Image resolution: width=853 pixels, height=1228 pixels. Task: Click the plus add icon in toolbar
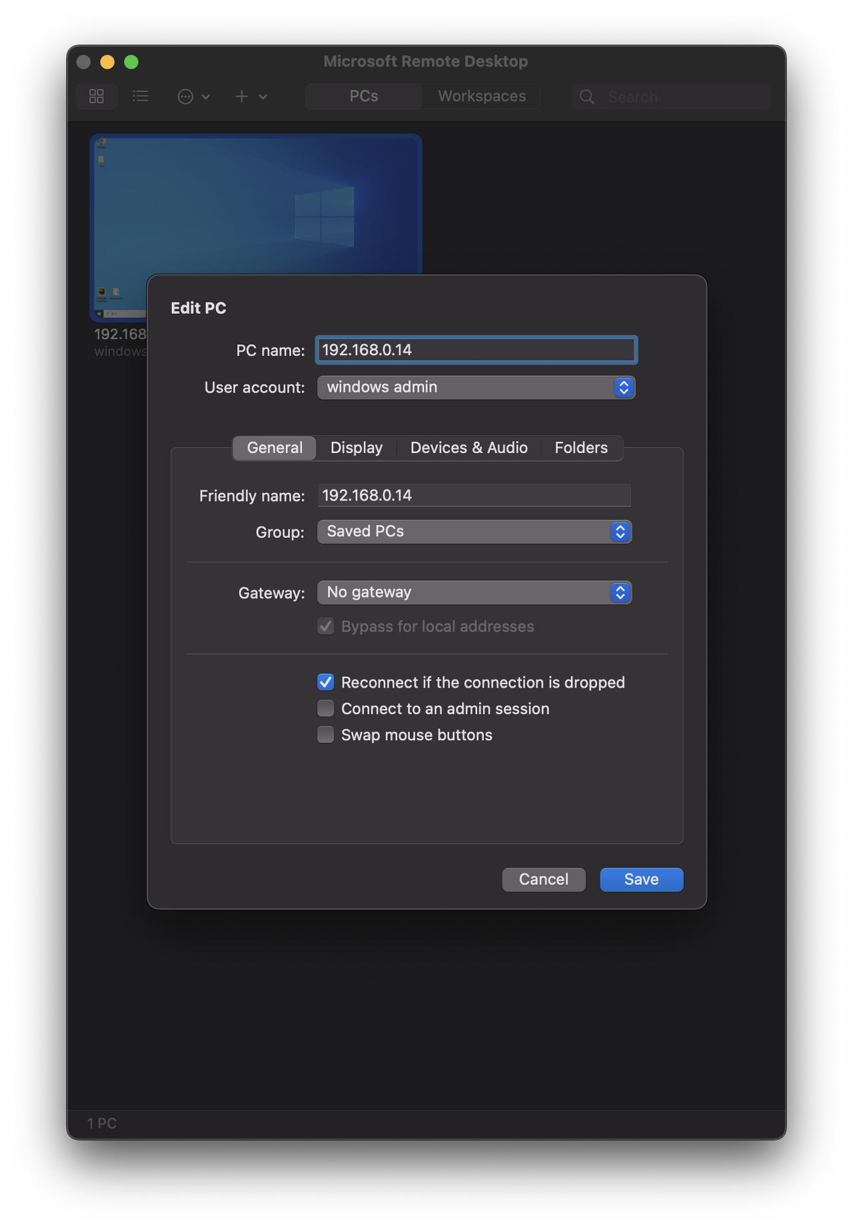[x=242, y=97]
